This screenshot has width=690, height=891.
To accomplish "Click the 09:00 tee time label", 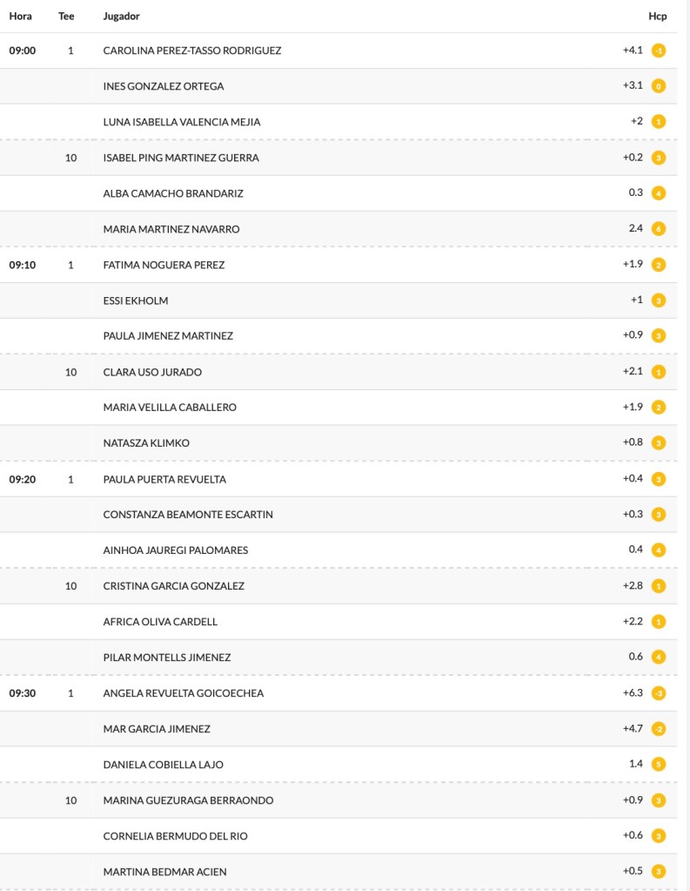I will click(23, 51).
